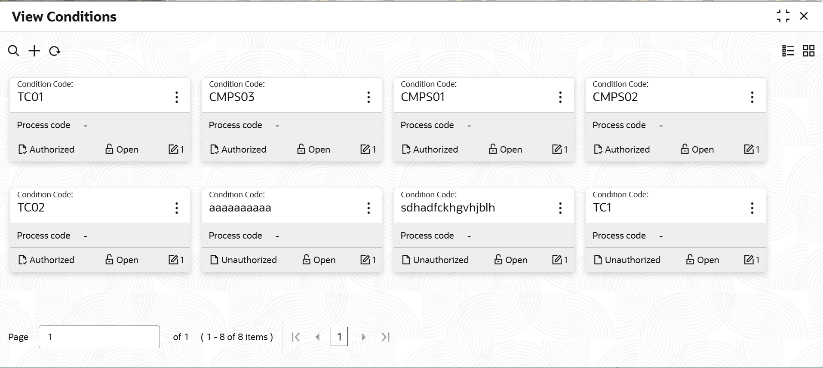Click the page number input field
Viewport: 823px width, 368px height.
point(99,337)
